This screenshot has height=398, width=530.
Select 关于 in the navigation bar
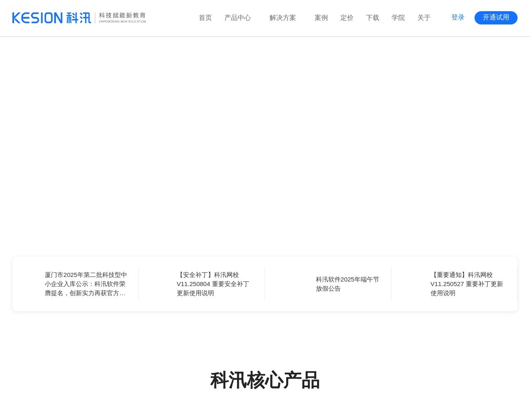[424, 18]
